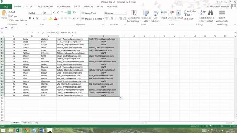Expand Clipboard group dialog launcher
The height and width of the screenshot is (133, 237).
click(26, 24)
